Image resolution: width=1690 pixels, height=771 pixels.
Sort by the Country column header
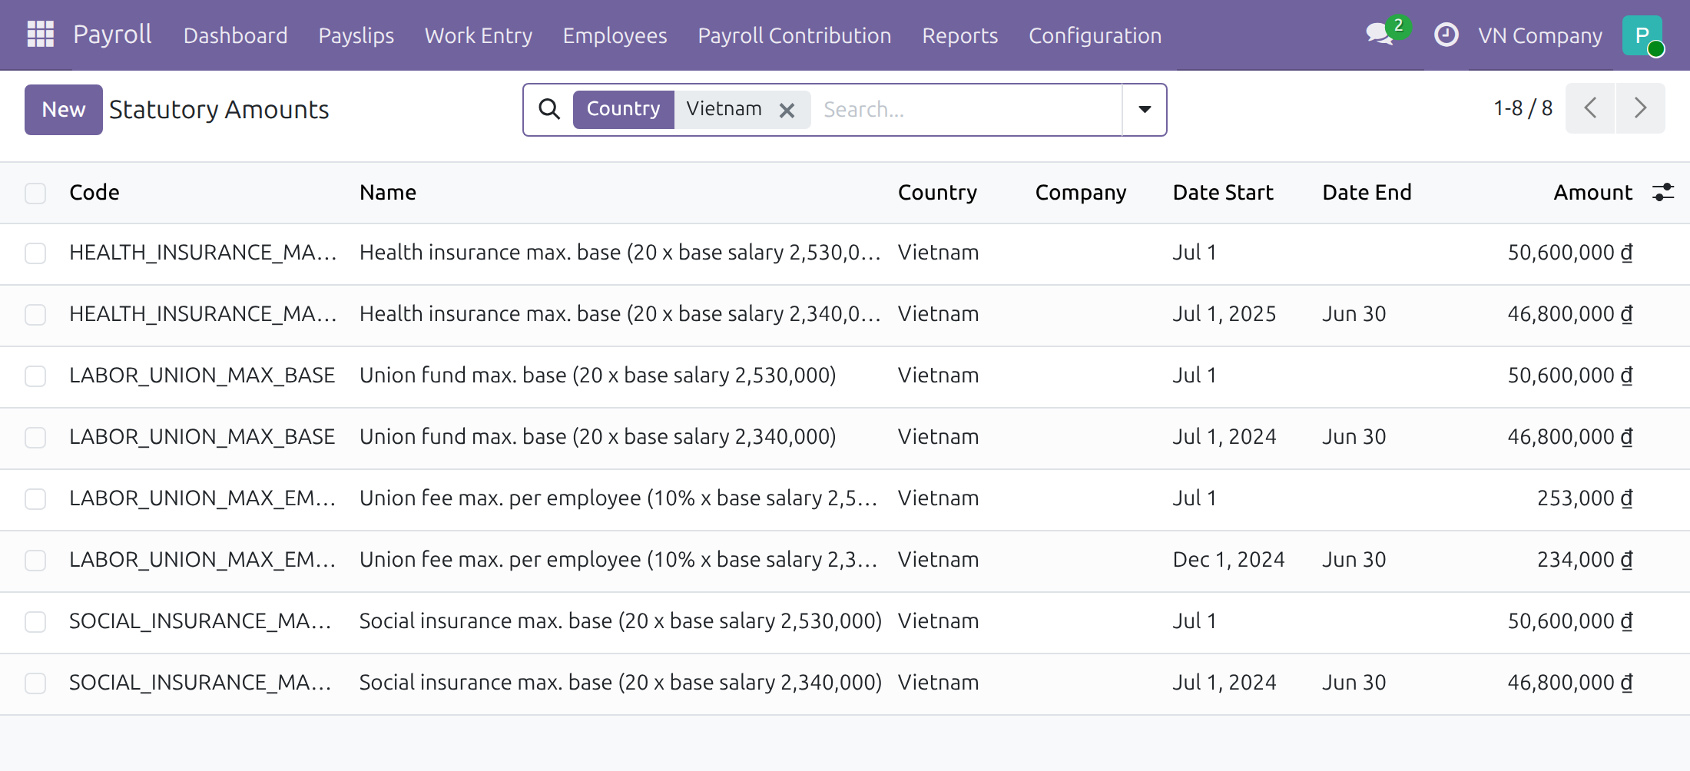pyautogui.click(x=937, y=192)
